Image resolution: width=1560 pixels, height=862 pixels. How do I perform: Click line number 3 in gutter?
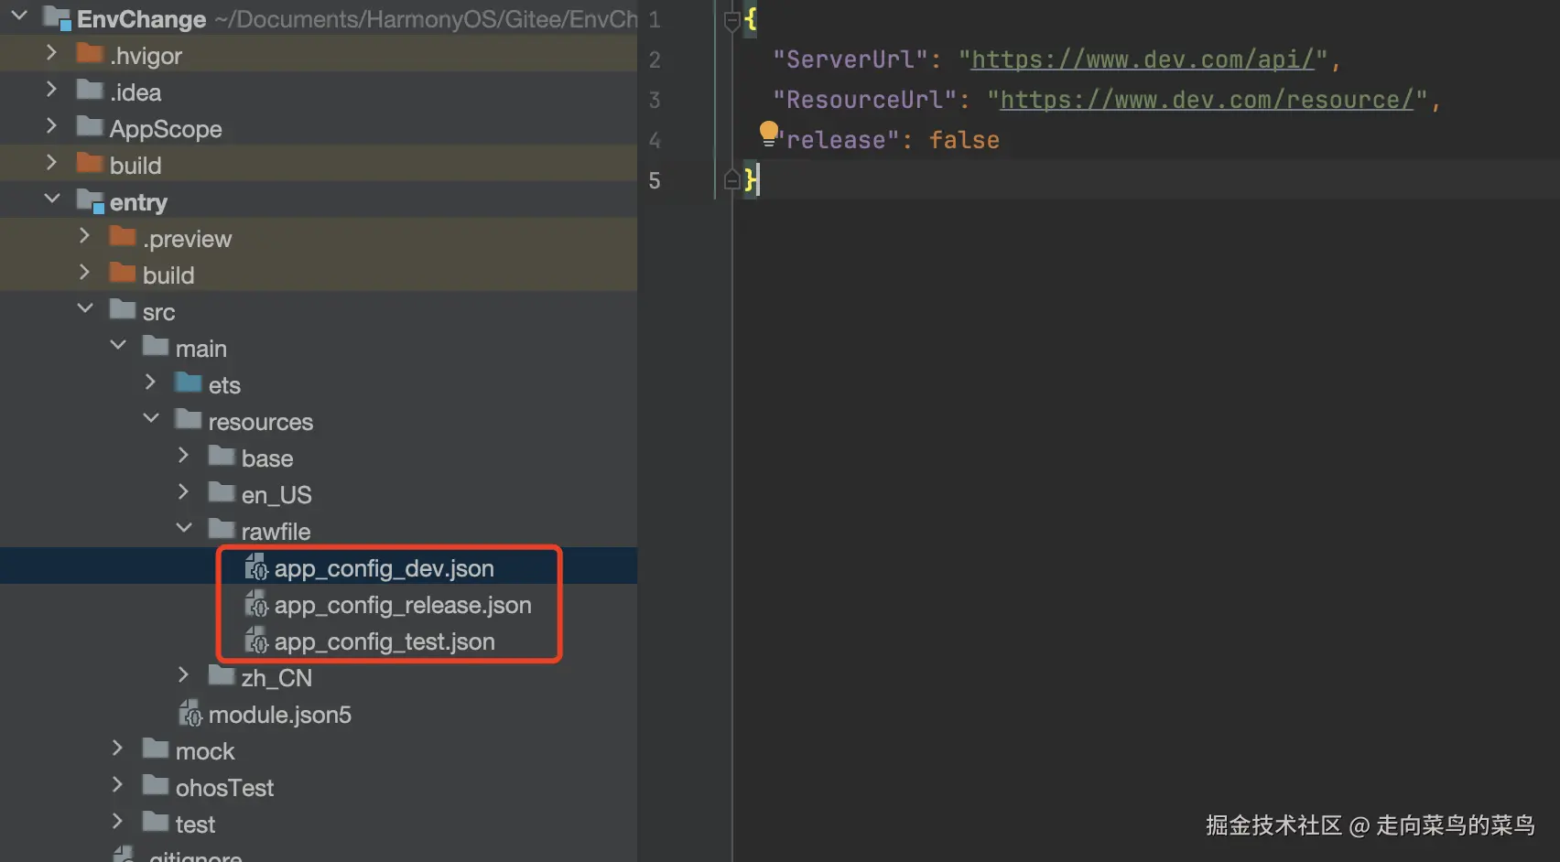click(x=655, y=100)
